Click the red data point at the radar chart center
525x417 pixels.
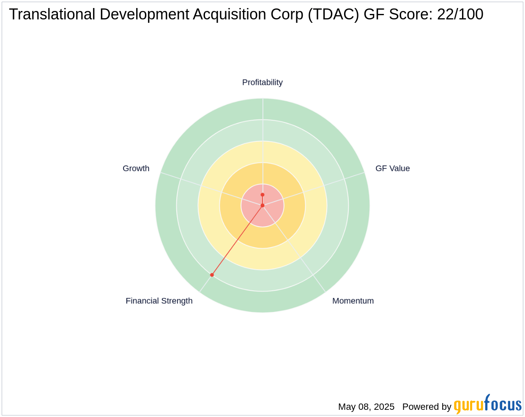point(262,206)
